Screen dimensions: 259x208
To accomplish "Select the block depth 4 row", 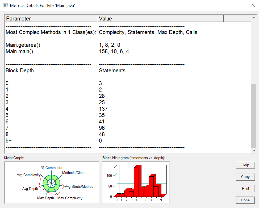I will click(x=128, y=109).
